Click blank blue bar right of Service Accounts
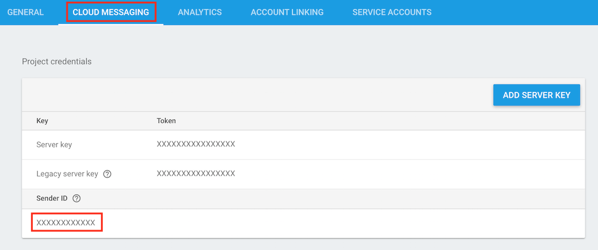This screenshot has height=250, width=598. pos(514,12)
